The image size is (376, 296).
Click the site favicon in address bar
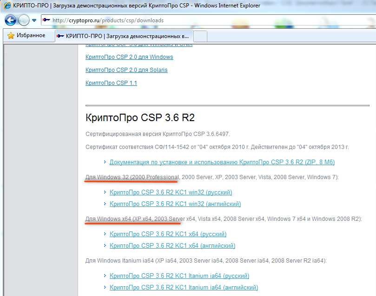46,20
